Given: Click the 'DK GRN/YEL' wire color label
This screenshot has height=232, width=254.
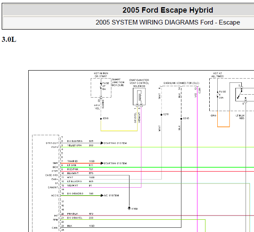Looking at the screenshot, I should click(75, 218).
